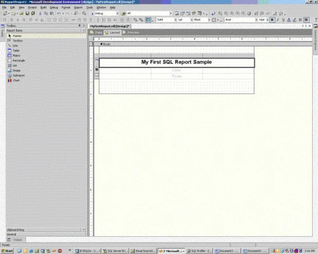This screenshot has width=318, height=254.
Task: Expand the Clipboard Ring toolbox section
Action: 83,230
